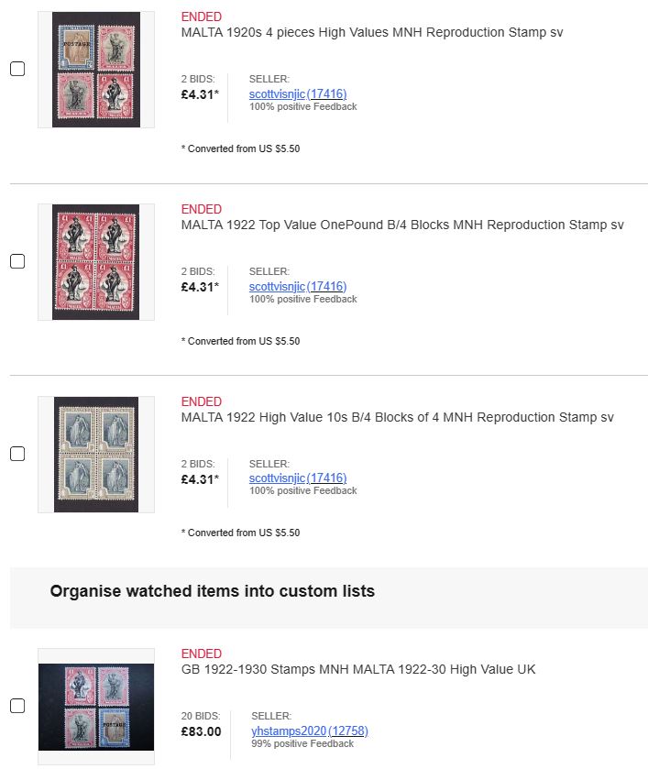The width and height of the screenshot is (648, 769).
Task: Click the £83.00 price on GB stamps listing
Action: 201,731
